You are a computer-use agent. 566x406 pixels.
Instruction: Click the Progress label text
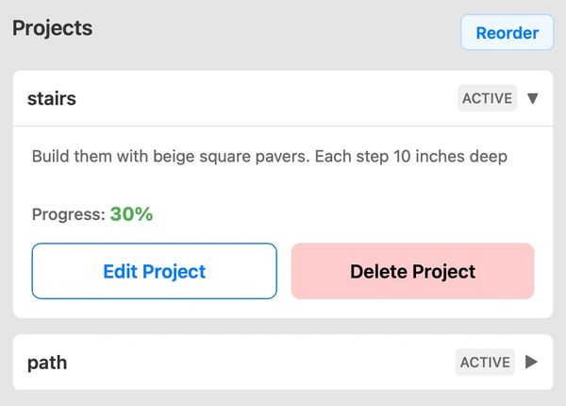click(x=67, y=214)
